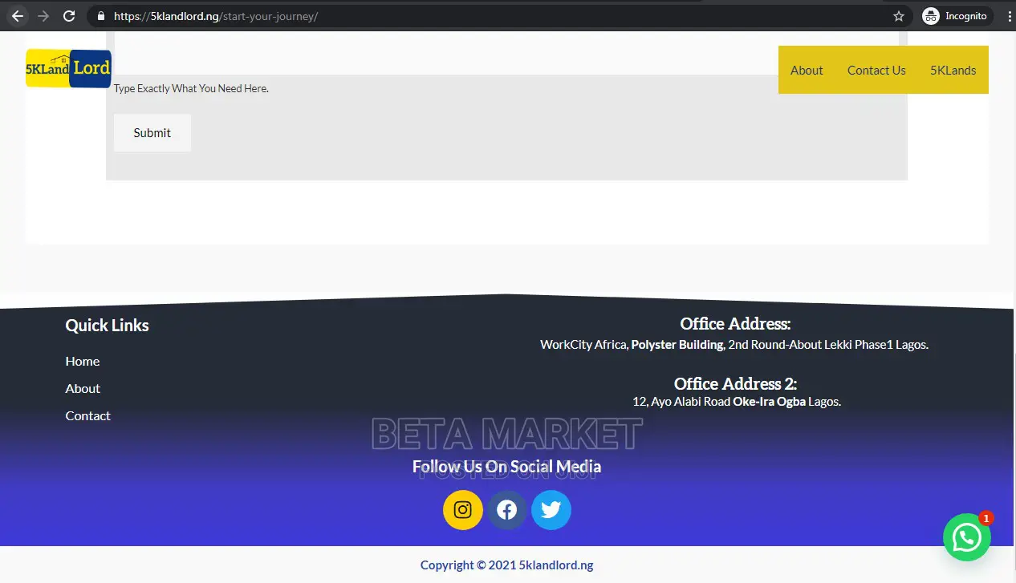The width and height of the screenshot is (1016, 583).
Task: Open 5KLands in the header menu
Action: coord(953,70)
